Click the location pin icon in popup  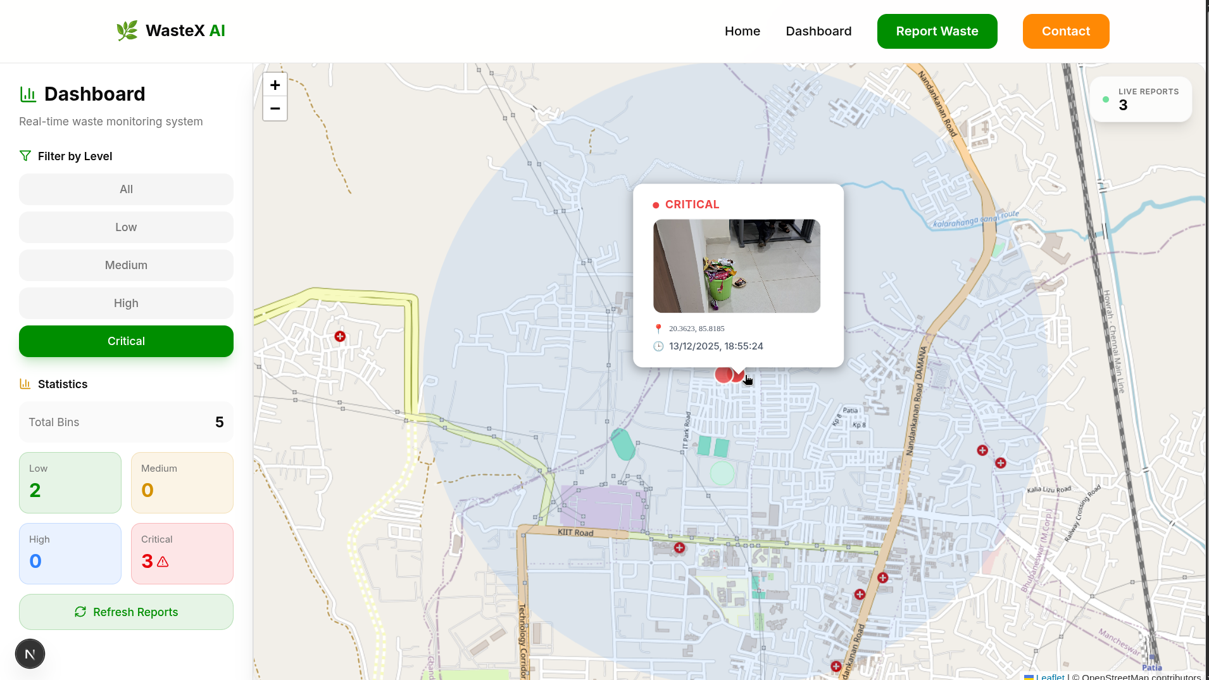pyautogui.click(x=658, y=329)
